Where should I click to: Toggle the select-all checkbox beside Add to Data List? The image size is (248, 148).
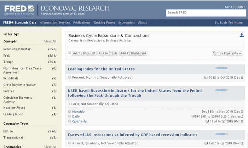(70, 53)
